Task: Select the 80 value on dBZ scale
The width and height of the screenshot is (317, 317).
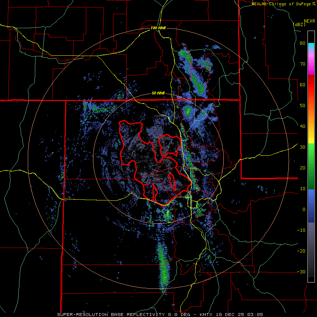Action: [303, 43]
